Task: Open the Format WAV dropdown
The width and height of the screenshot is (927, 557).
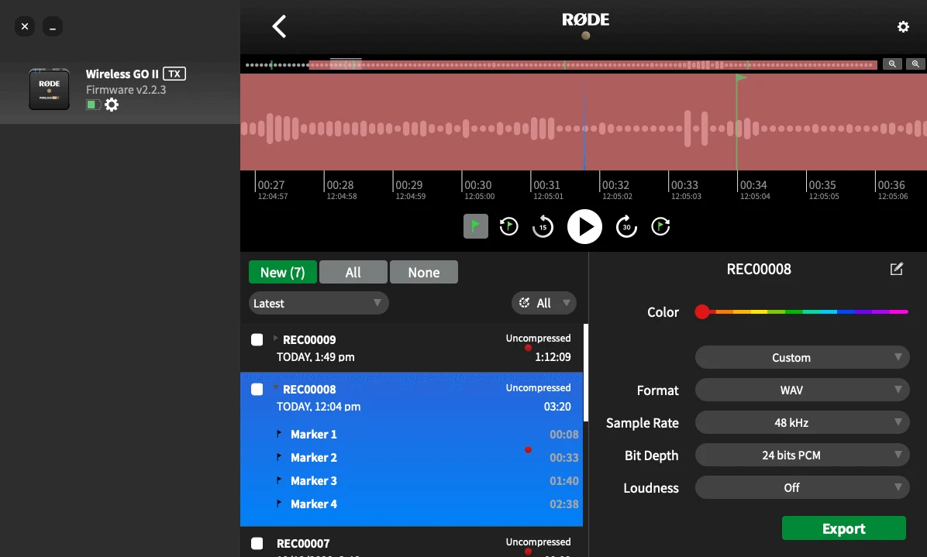Action: [802, 390]
